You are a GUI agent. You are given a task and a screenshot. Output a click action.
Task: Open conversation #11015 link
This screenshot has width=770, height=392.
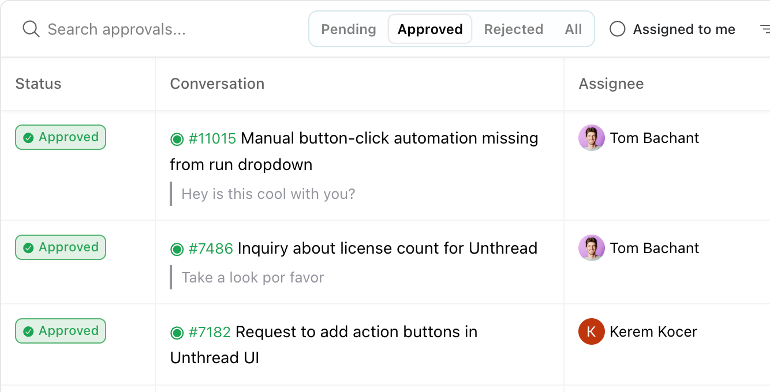pyautogui.click(x=212, y=138)
